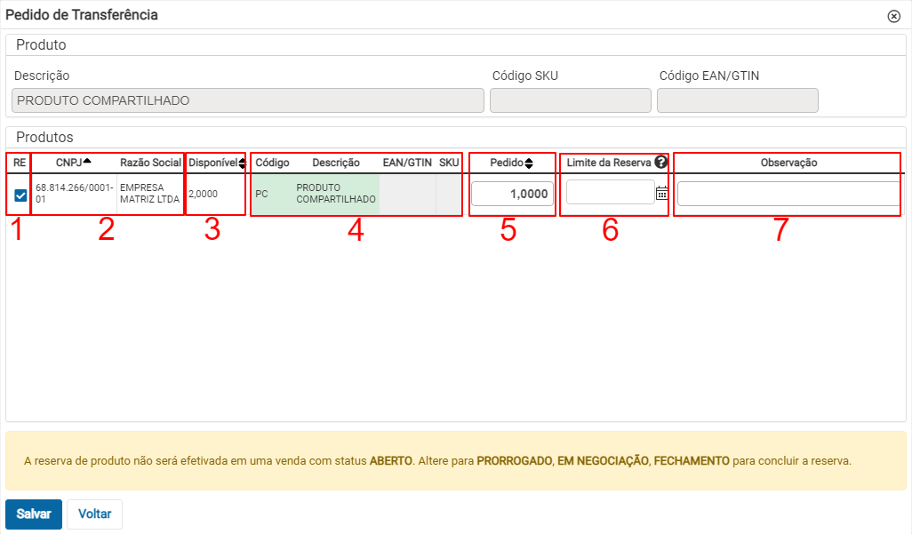Select the Disponível value 2,0000
The width and height of the screenshot is (912, 534).
[x=203, y=194]
